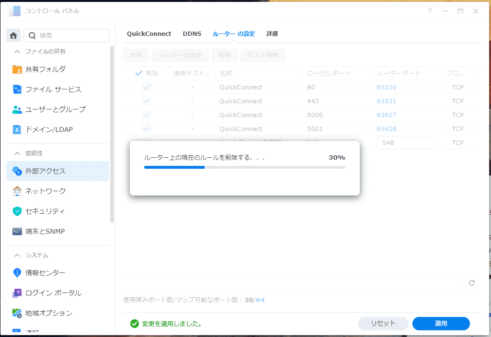Open the 端末とSNMP terminal icon
Viewport: 491px width, 337px height.
(x=17, y=231)
